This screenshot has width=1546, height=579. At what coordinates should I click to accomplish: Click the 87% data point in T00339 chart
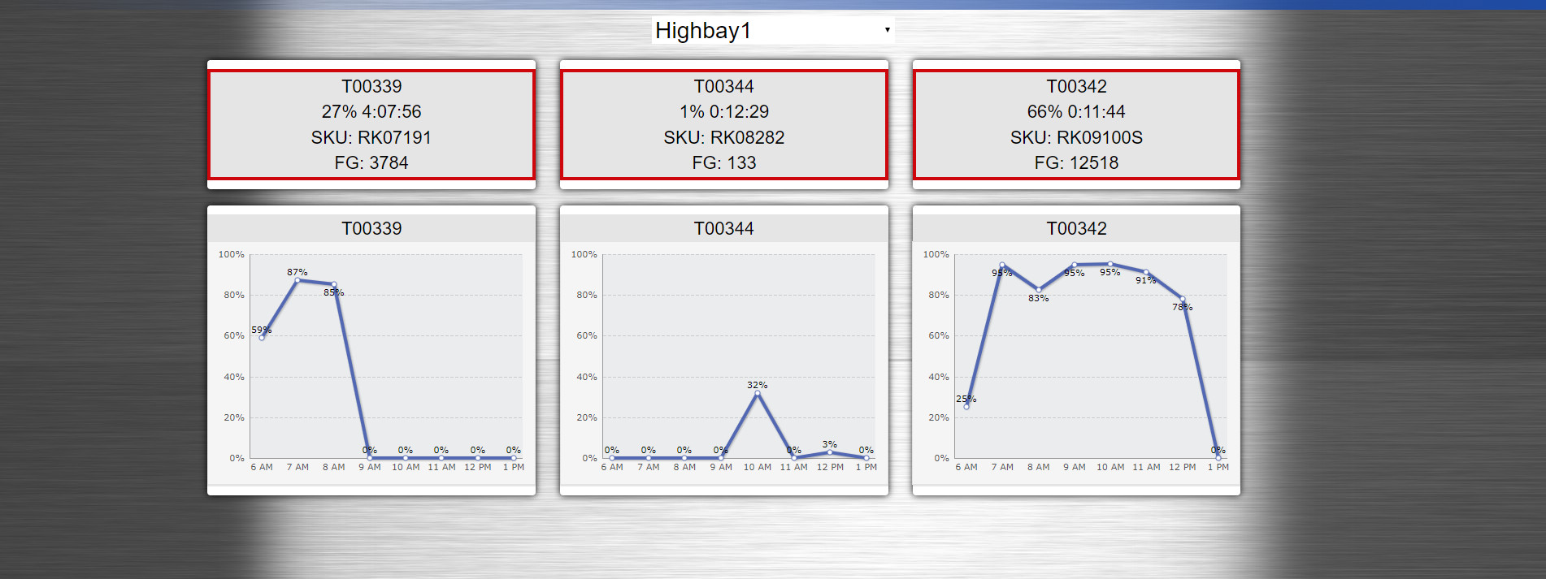point(297,280)
